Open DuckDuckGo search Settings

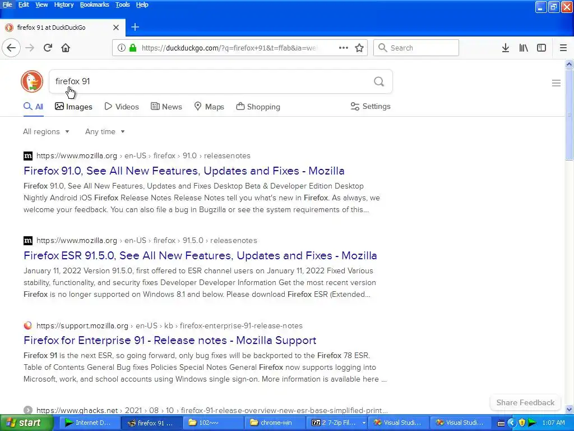pos(371,106)
